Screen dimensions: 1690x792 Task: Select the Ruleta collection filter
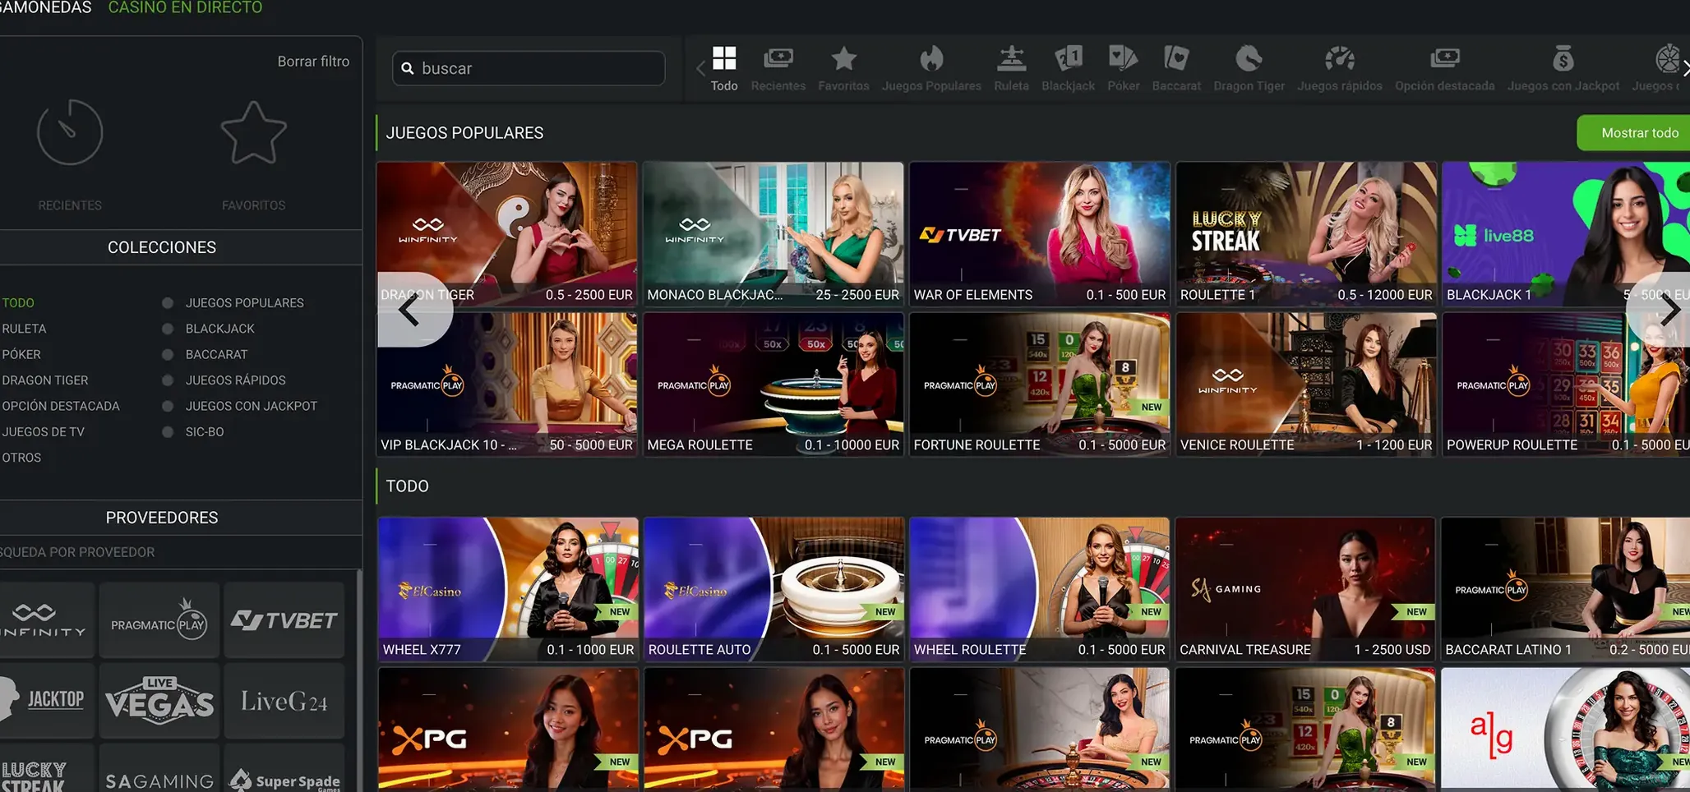coord(24,329)
